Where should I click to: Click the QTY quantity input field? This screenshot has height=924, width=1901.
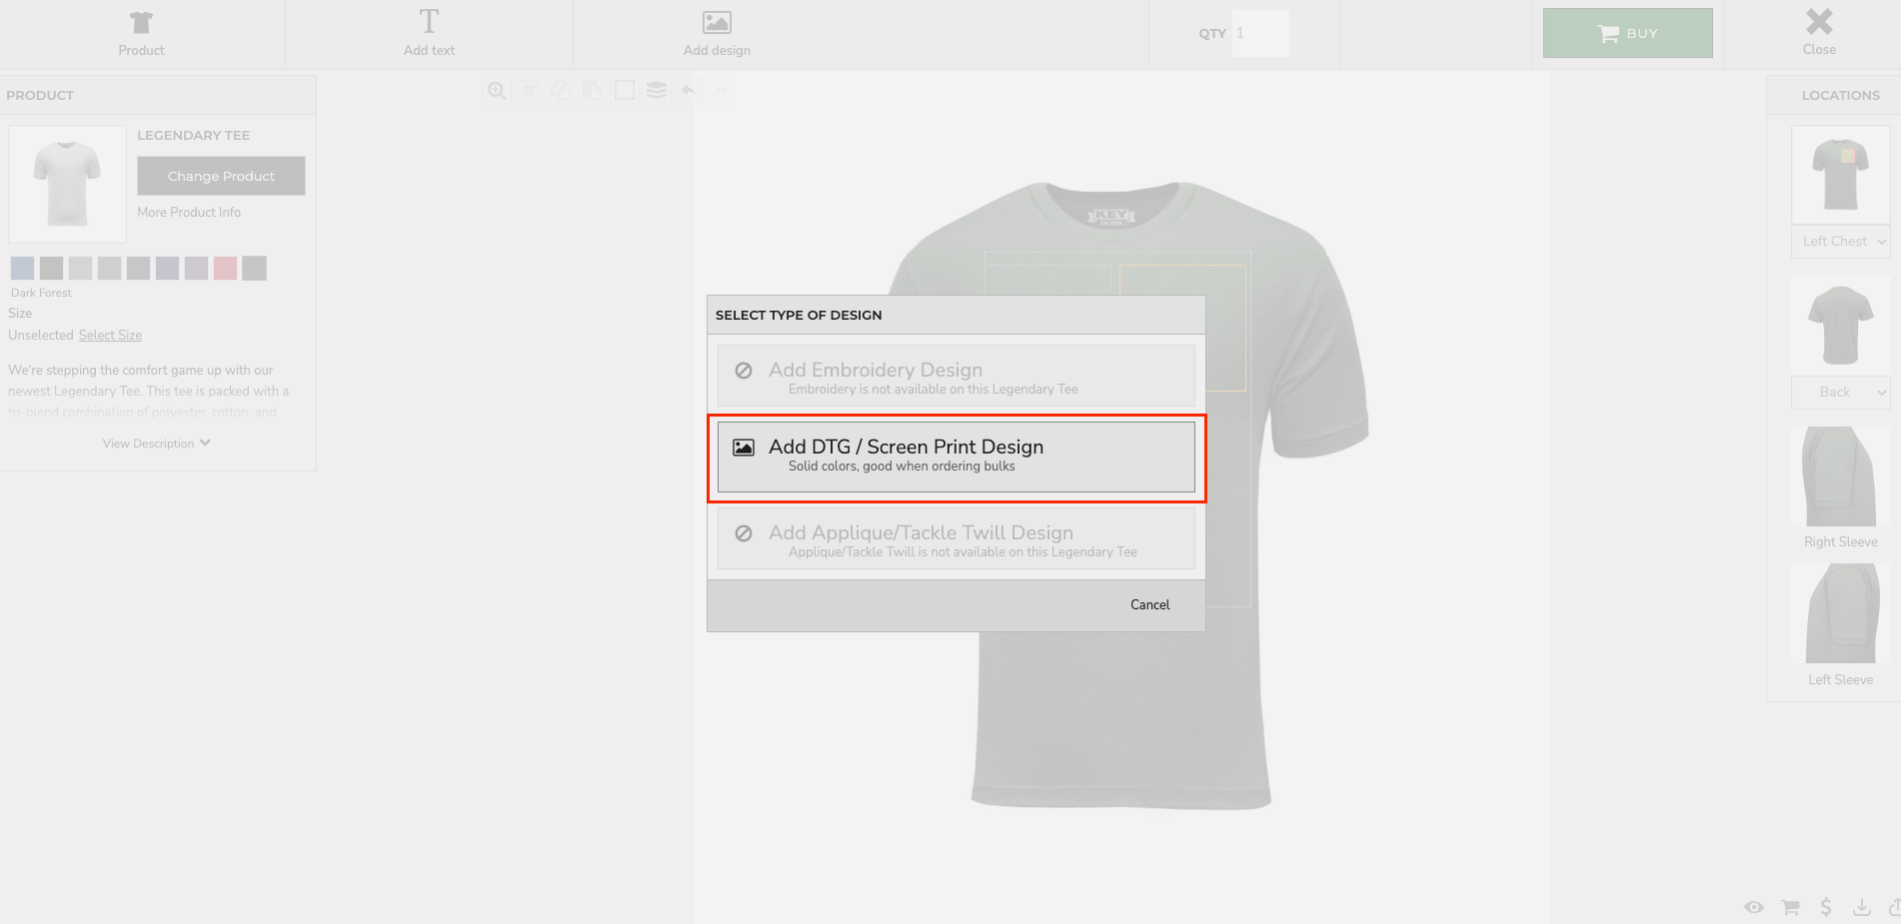(x=1259, y=34)
